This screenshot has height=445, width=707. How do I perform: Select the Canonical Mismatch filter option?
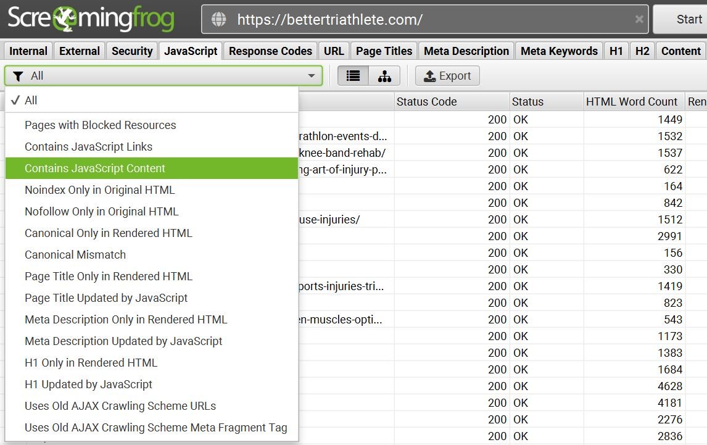[75, 254]
